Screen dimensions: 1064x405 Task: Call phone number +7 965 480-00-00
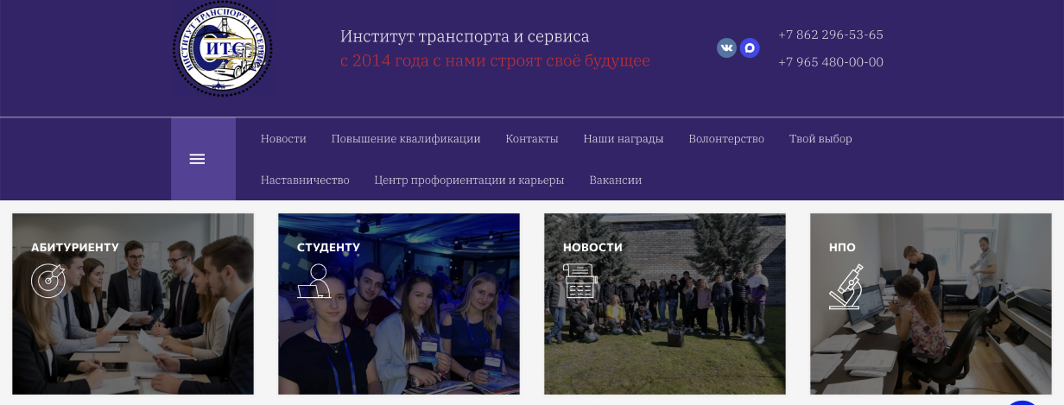coord(831,62)
